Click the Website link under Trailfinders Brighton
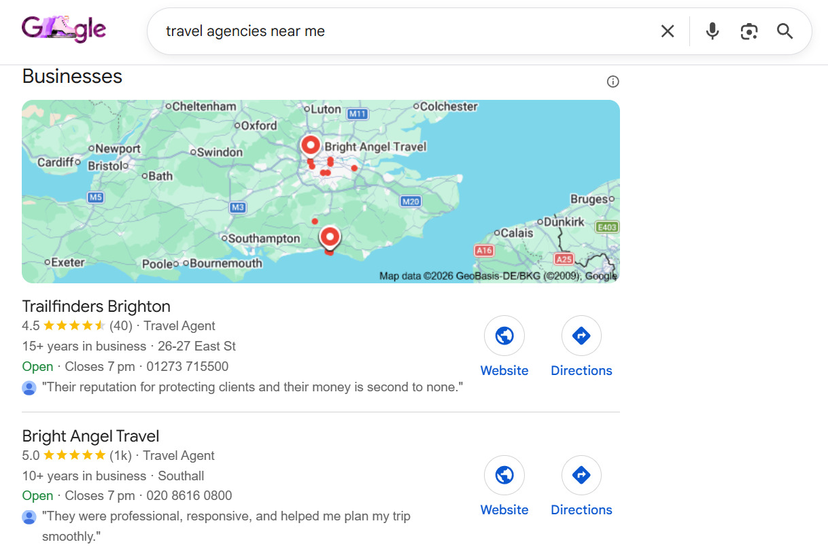 click(x=504, y=370)
